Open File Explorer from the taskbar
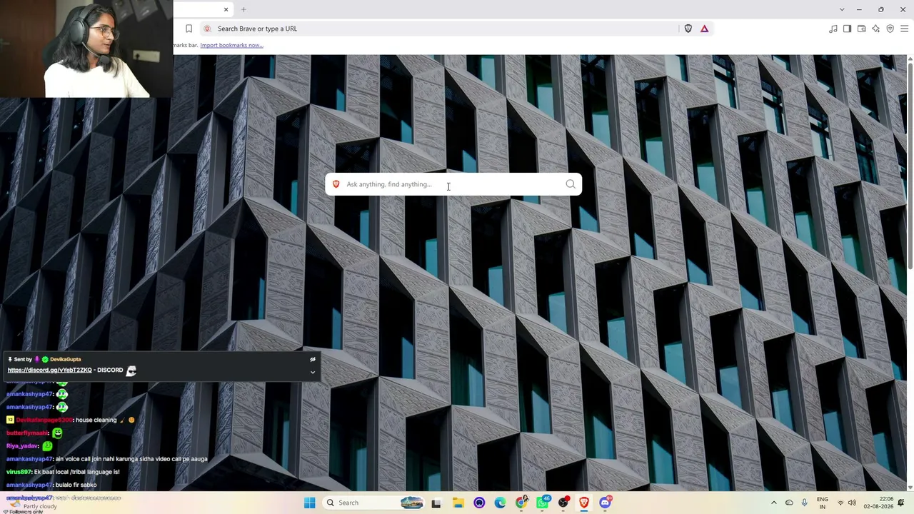Image resolution: width=914 pixels, height=514 pixels. pos(458,503)
